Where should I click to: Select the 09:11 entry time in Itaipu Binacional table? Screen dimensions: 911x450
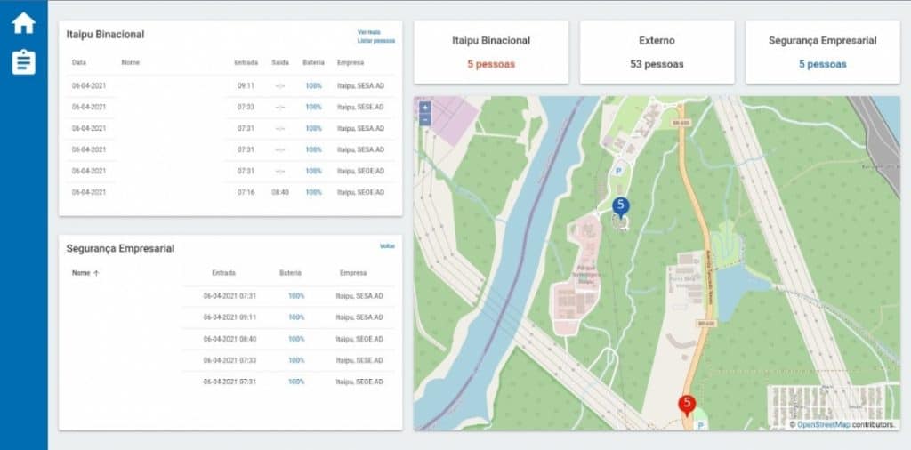[x=246, y=86]
